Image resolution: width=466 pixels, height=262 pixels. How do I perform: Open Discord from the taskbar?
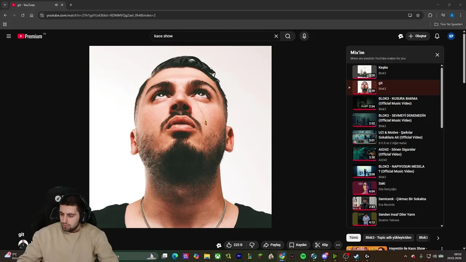tap(324, 256)
